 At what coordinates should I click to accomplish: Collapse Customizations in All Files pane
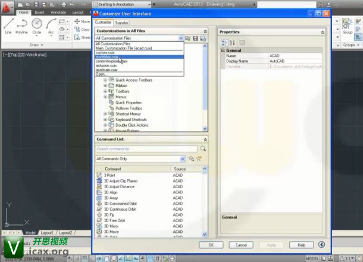click(x=205, y=31)
